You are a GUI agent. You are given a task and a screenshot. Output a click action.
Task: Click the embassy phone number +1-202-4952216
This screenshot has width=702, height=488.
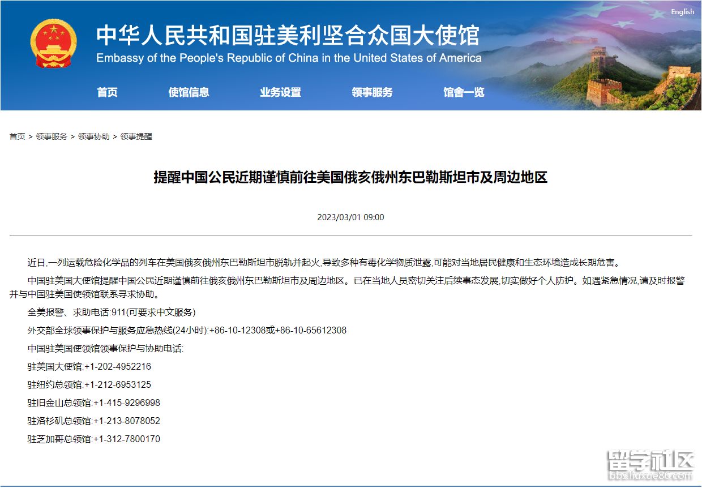[118, 367]
